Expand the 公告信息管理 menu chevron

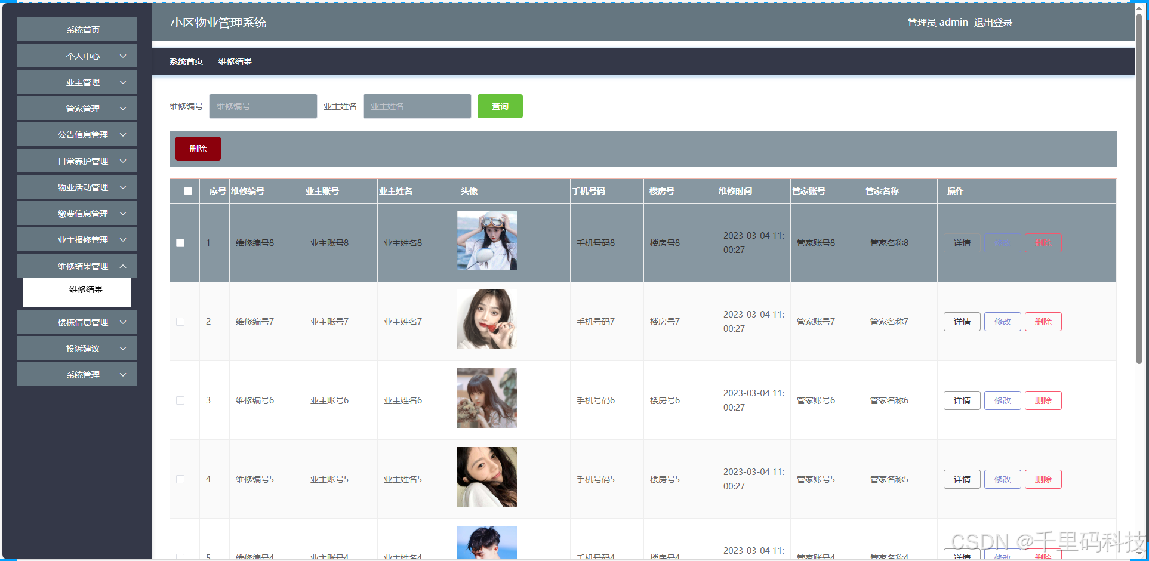coord(123,135)
